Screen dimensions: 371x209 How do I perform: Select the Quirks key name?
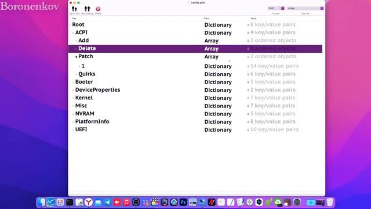(87, 74)
